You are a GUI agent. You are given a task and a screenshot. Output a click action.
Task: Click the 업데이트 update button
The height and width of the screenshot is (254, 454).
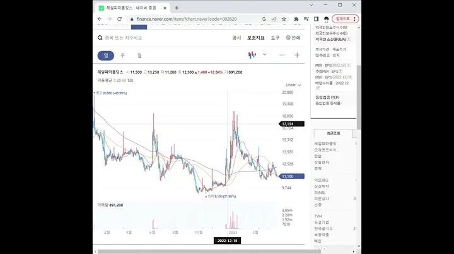point(346,19)
